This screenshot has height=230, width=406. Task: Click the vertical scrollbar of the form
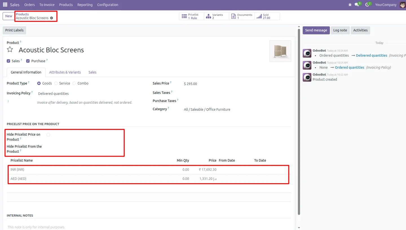pos(299,121)
